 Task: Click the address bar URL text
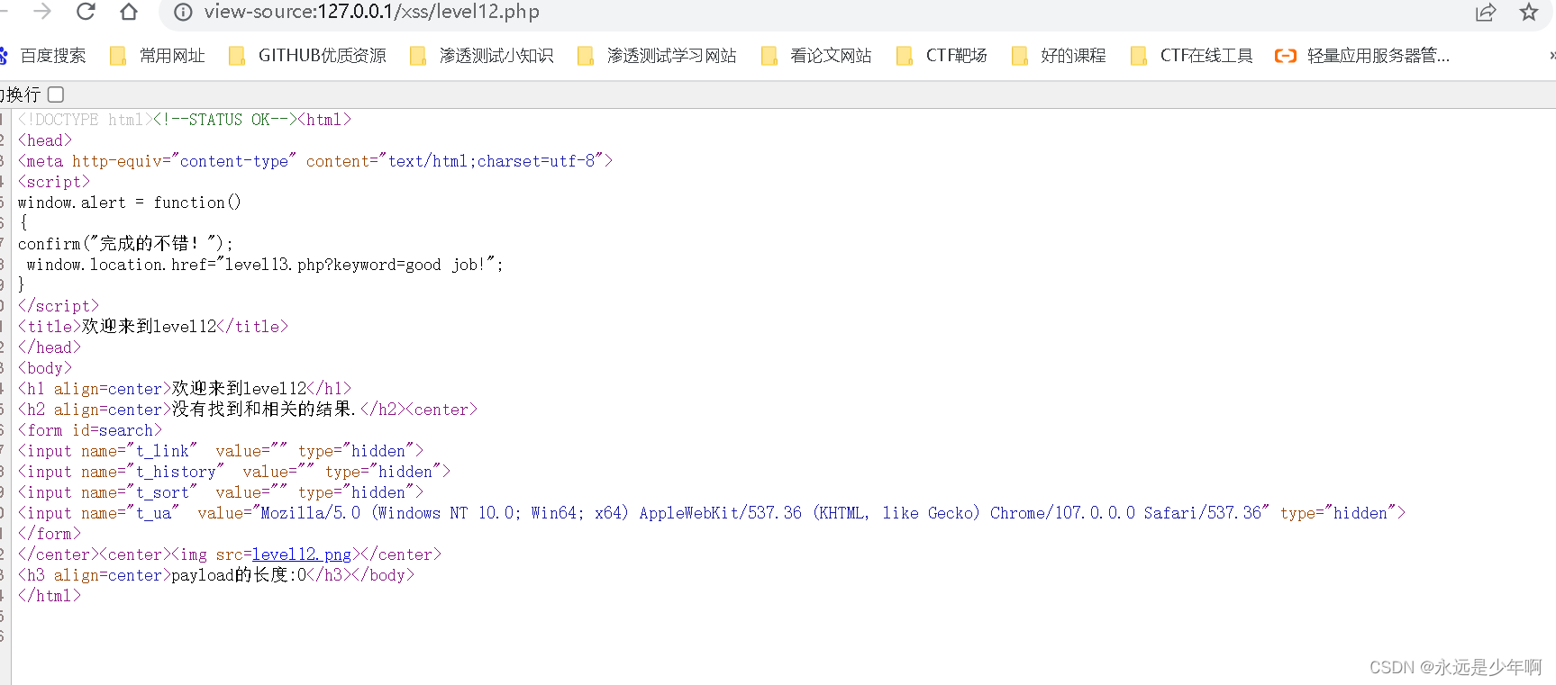[x=371, y=12]
